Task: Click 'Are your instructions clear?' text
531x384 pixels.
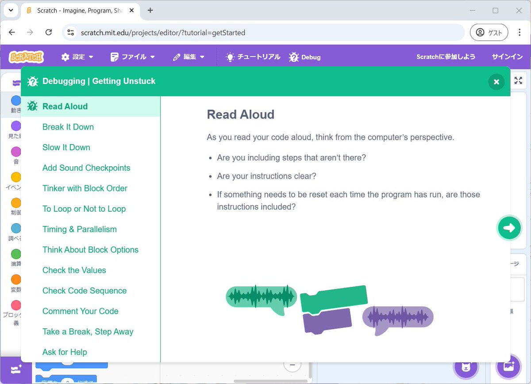Action: pyautogui.click(x=267, y=176)
